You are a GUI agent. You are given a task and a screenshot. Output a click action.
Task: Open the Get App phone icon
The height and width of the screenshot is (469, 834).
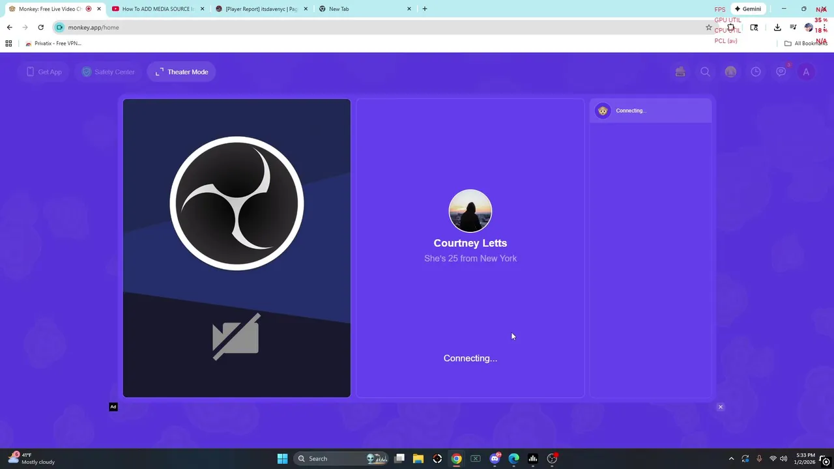click(x=30, y=72)
